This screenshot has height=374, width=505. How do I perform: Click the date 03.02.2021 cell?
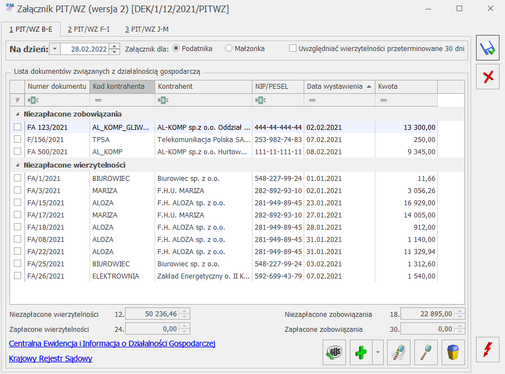click(x=339, y=264)
